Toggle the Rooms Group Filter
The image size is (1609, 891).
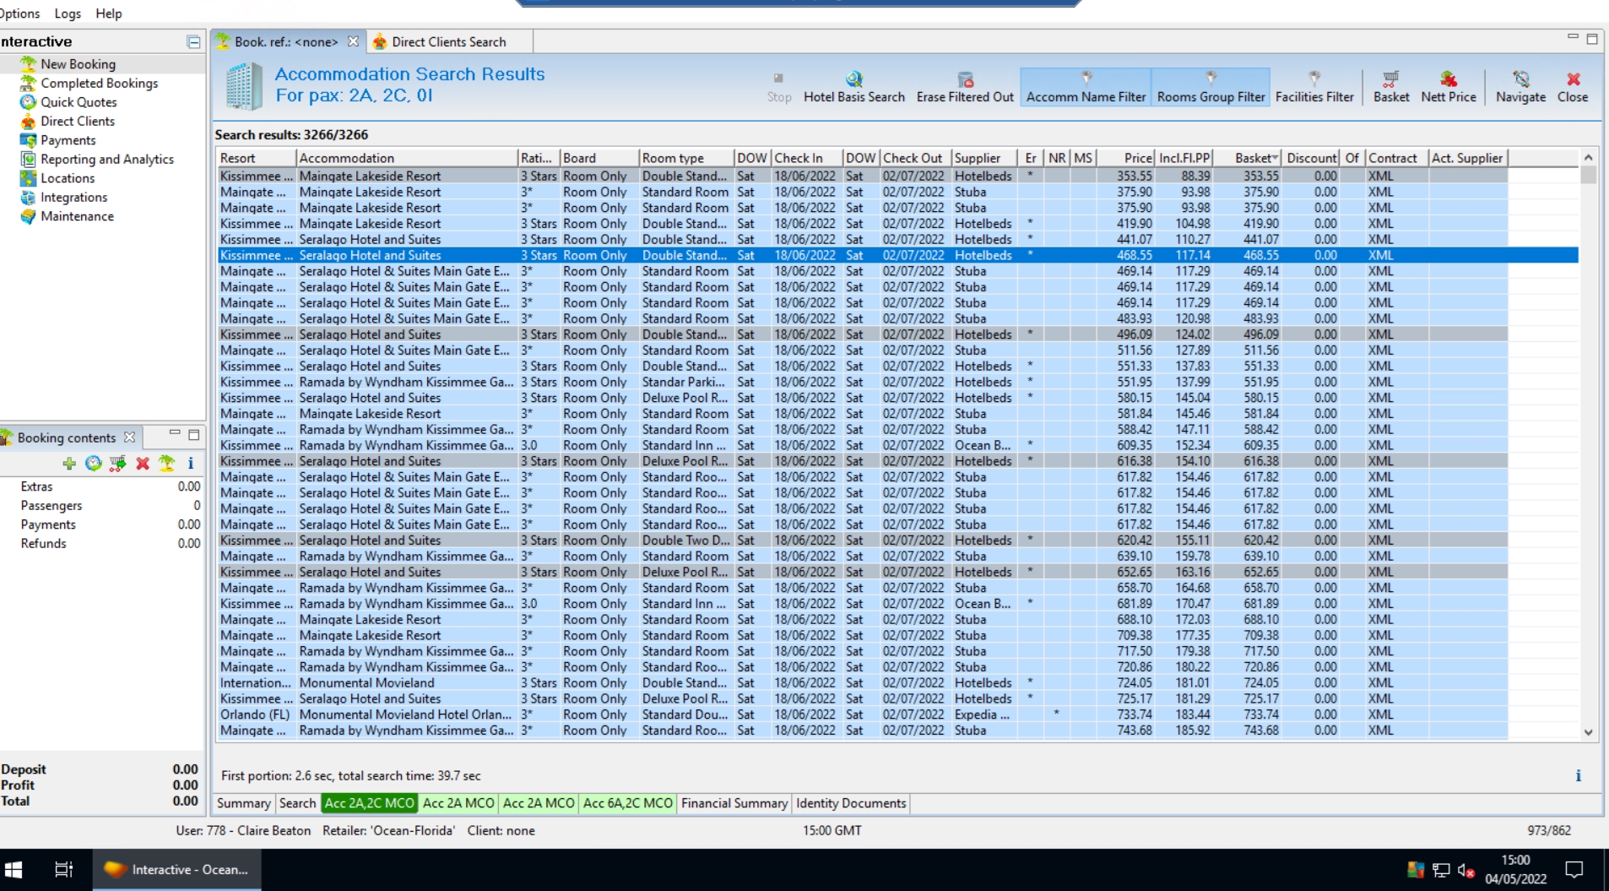click(1211, 87)
